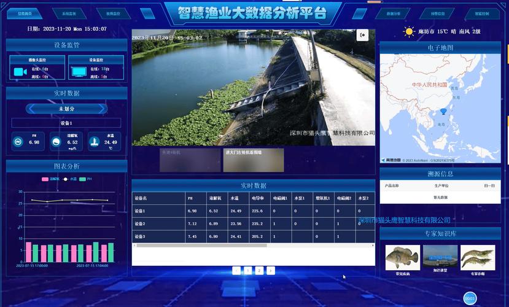The height and width of the screenshot is (307, 509).
Task: Click left arrow beside 未划分 selector
Action: [x=31, y=109]
